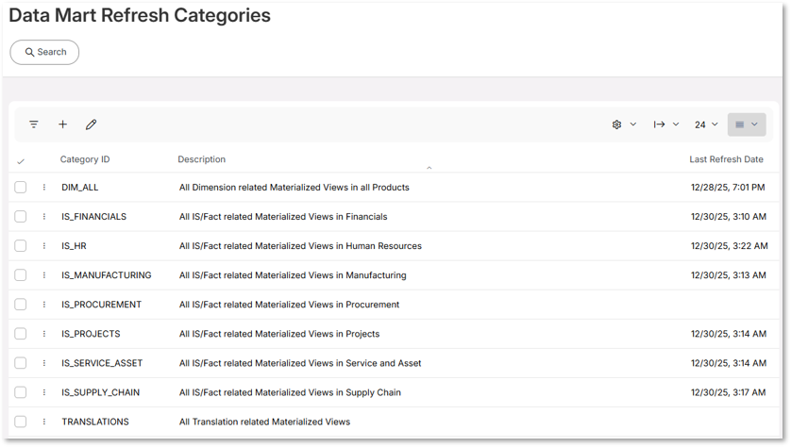
Task: Click description ending 'Views in Manufacturing'
Action: [293, 275]
